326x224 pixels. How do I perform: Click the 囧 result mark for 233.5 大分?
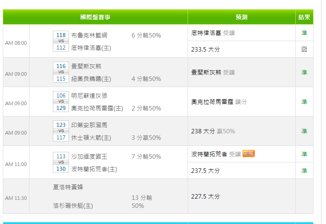[304, 50]
